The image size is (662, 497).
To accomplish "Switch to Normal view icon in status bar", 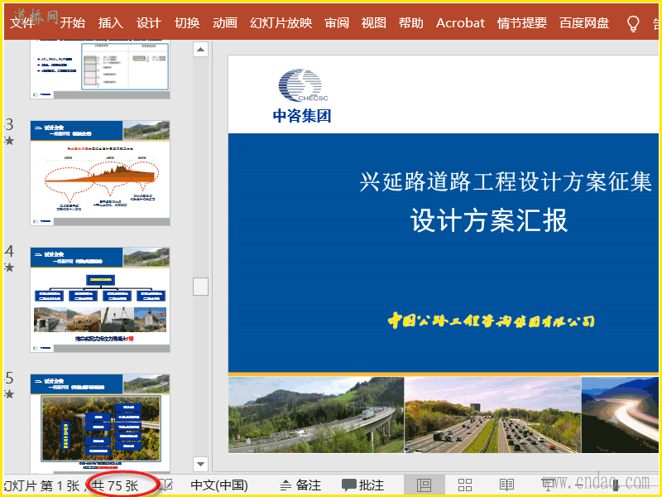I will [x=424, y=485].
